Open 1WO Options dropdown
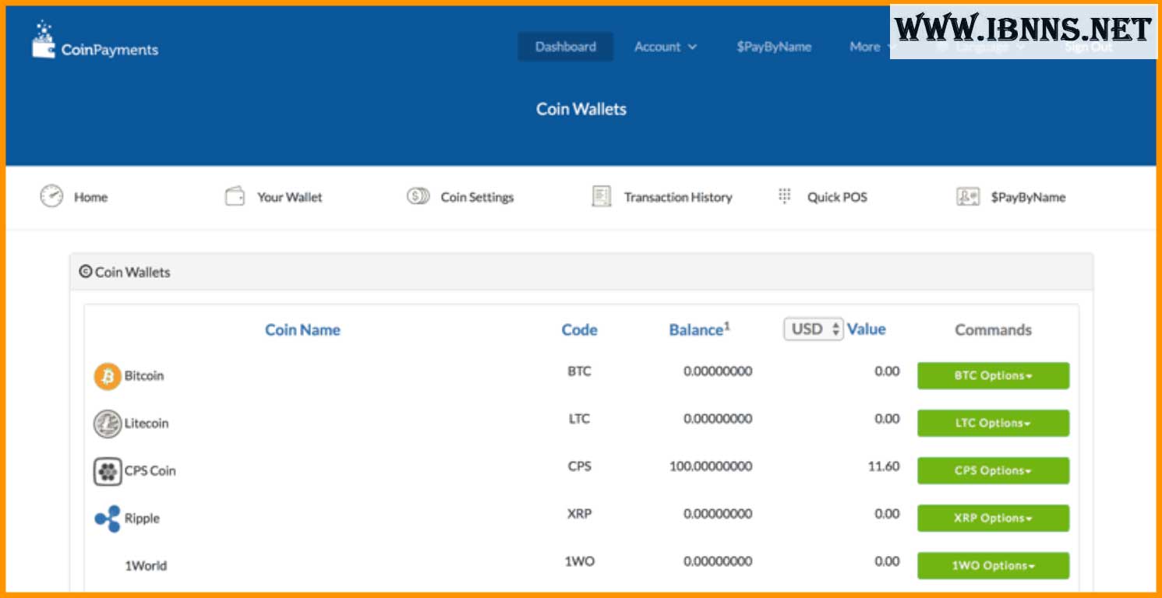This screenshot has height=598, width=1162. [x=993, y=565]
